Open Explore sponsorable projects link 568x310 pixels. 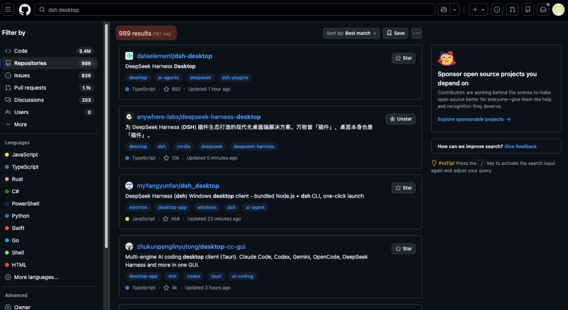[x=474, y=119]
